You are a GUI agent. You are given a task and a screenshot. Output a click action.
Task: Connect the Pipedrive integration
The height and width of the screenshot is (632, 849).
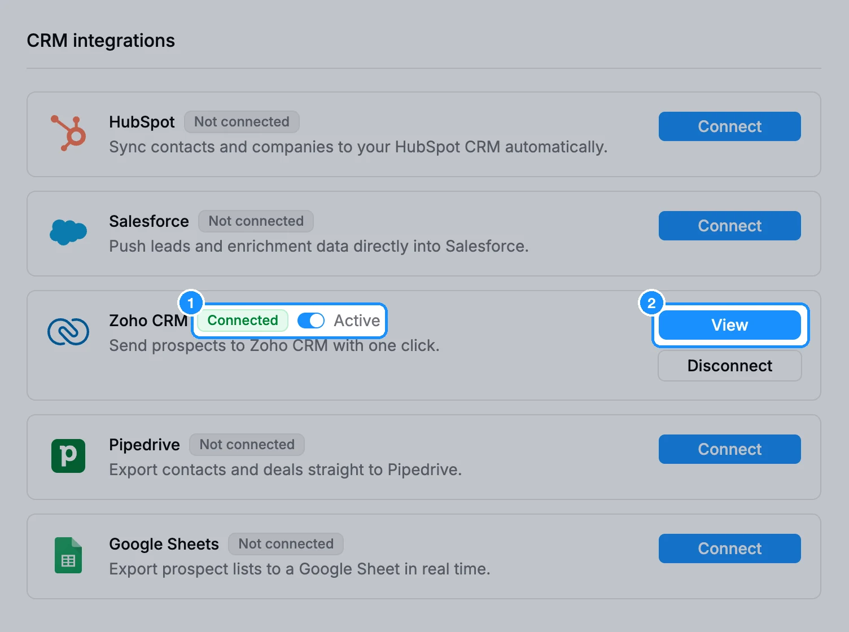(x=729, y=449)
